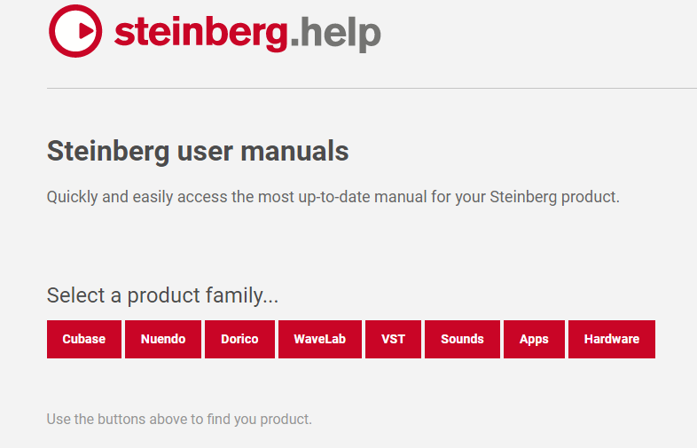Choose the Dorico product family
This screenshot has height=448, width=697.
click(x=239, y=339)
